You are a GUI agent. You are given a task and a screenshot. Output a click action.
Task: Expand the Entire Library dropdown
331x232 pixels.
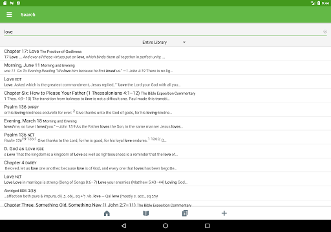click(x=164, y=43)
